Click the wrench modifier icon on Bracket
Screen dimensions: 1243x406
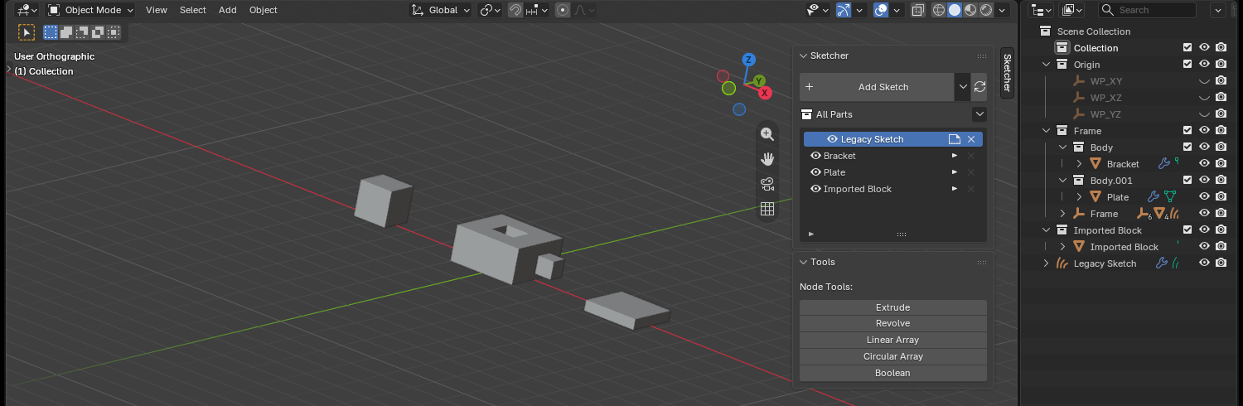point(1164,164)
